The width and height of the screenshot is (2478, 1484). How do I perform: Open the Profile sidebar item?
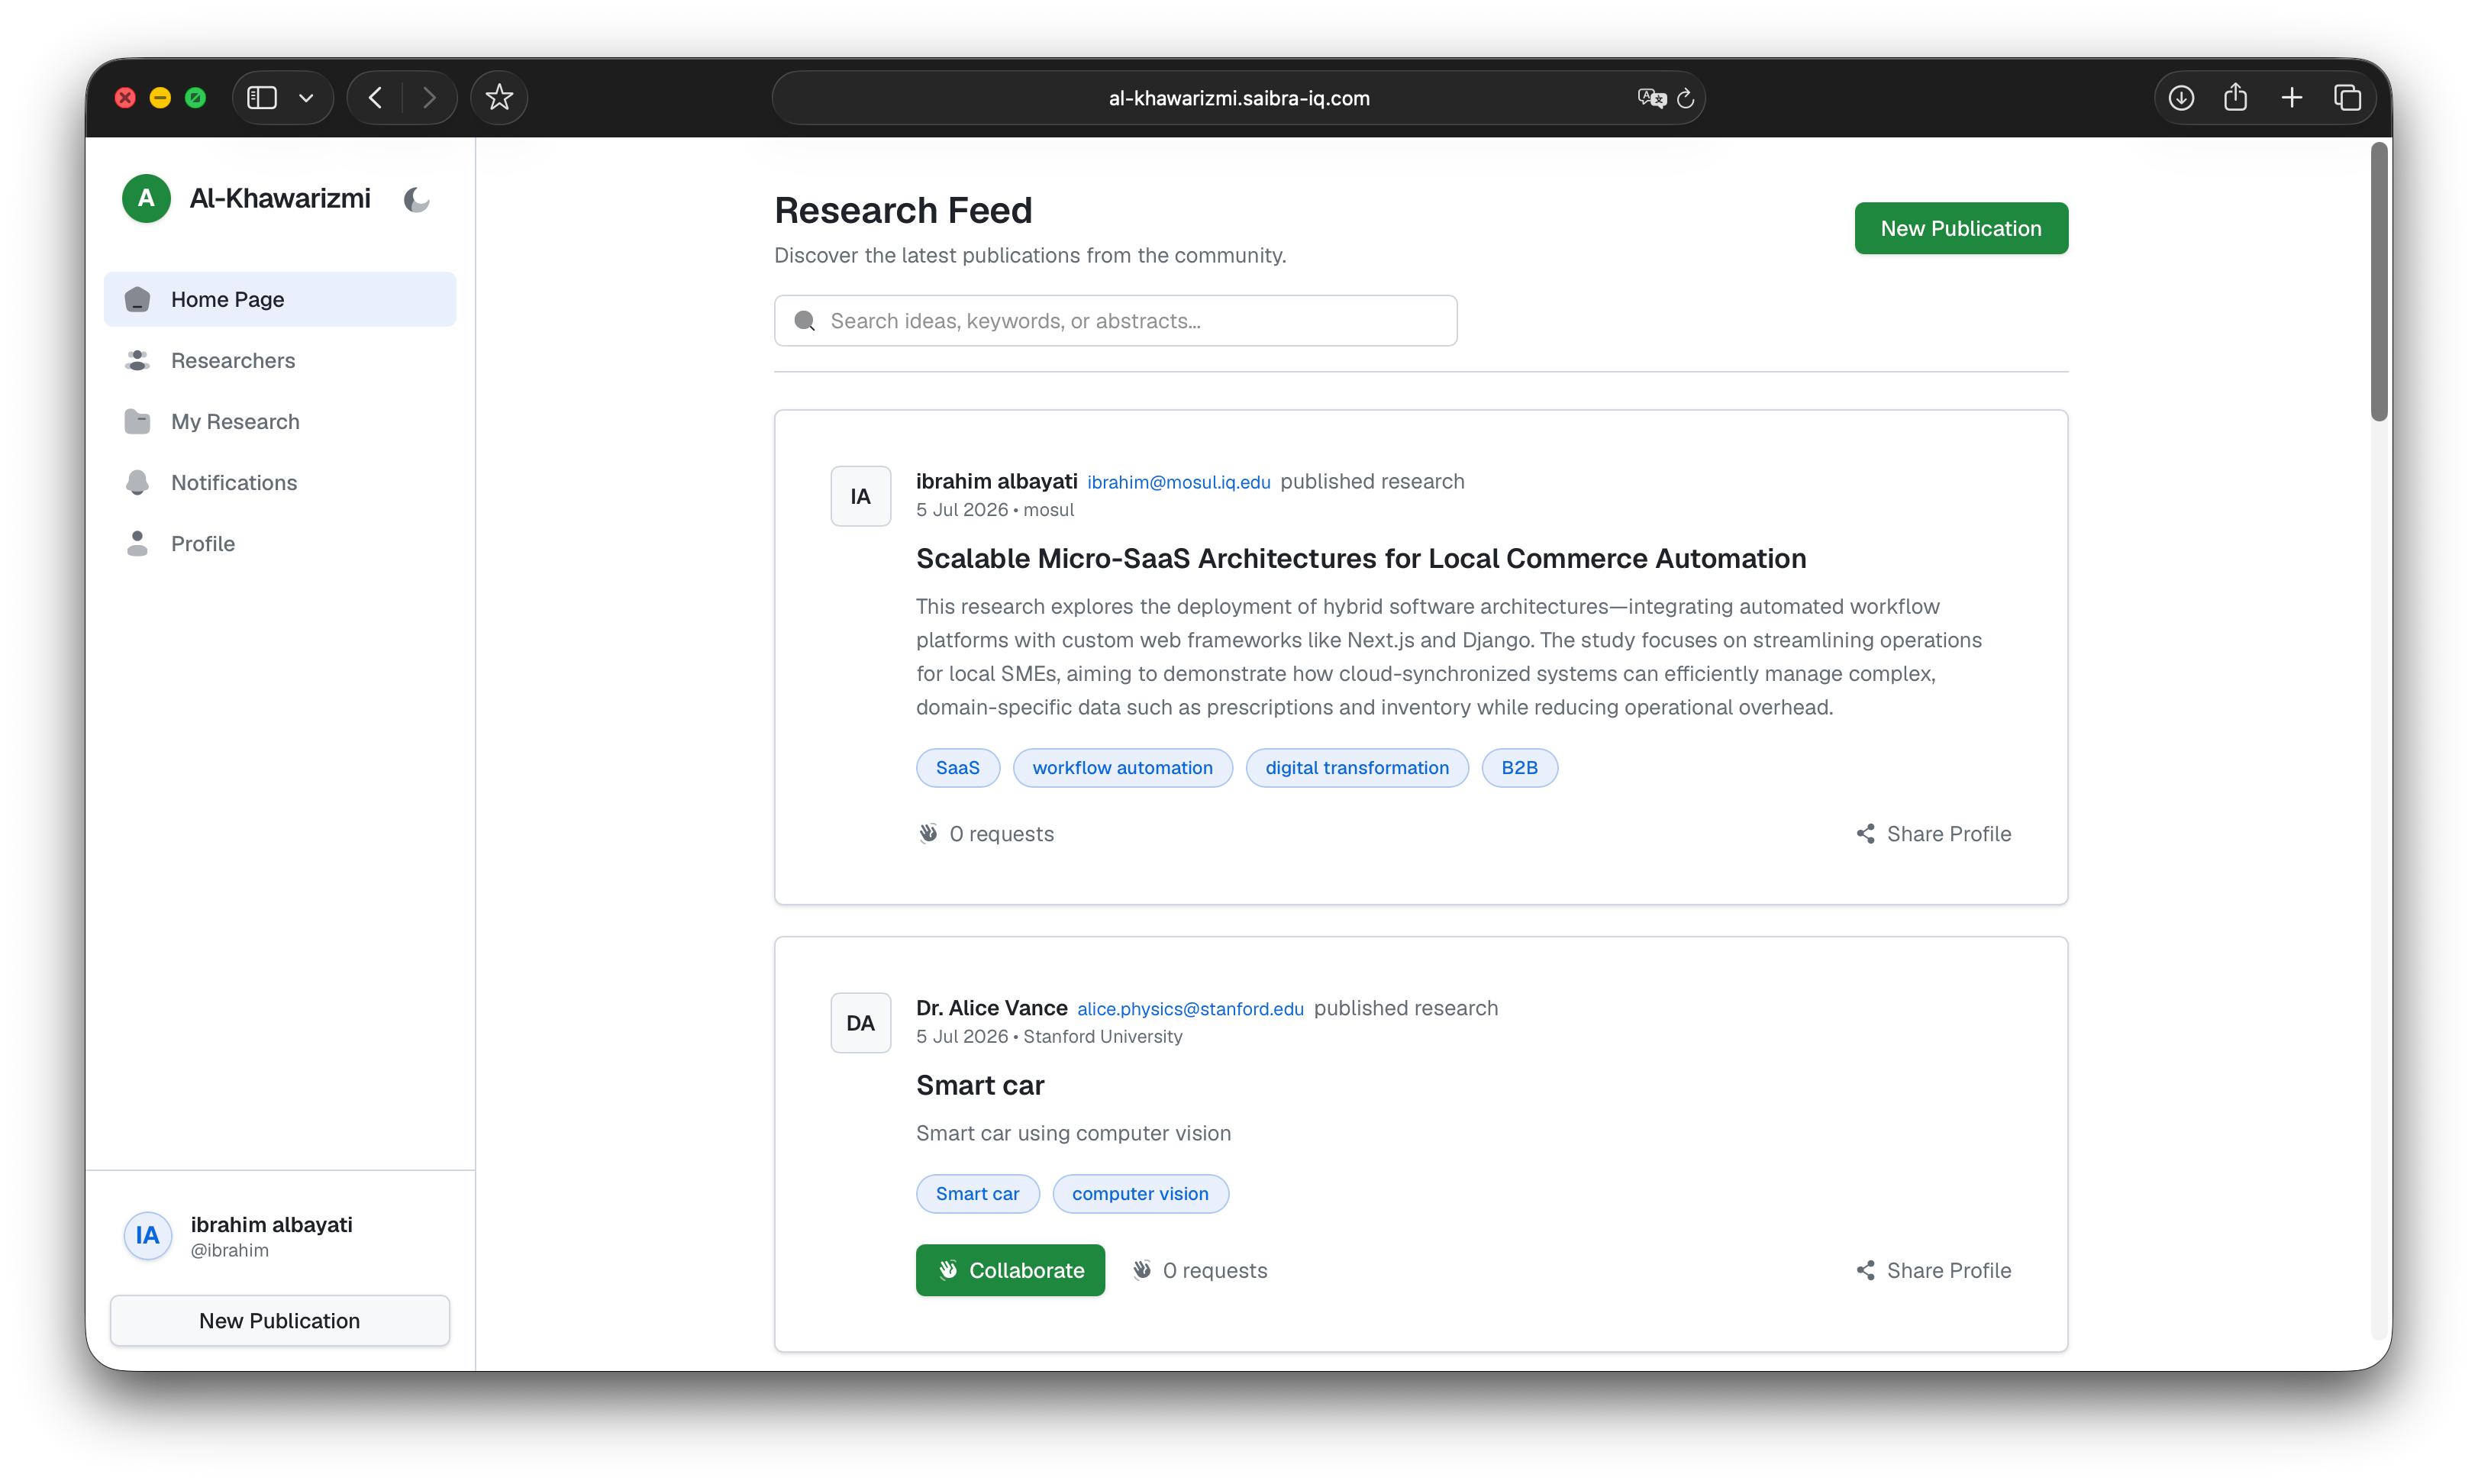[280, 543]
